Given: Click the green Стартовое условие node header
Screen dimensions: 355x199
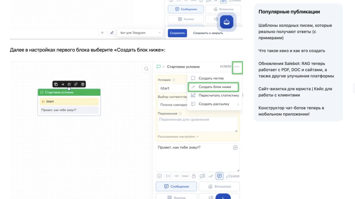Looking at the screenshot, I should [69, 92].
